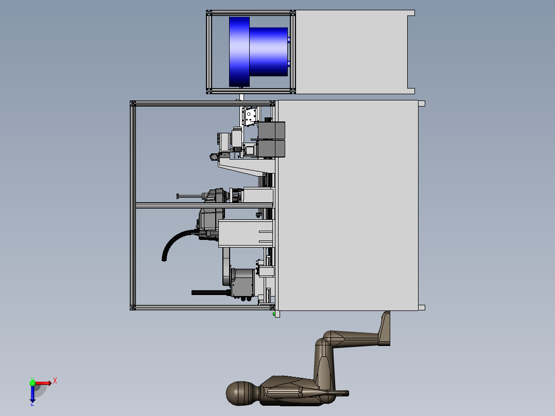Select the horizontal middle crossbar of the frame
The image size is (555, 416).
coord(204,205)
